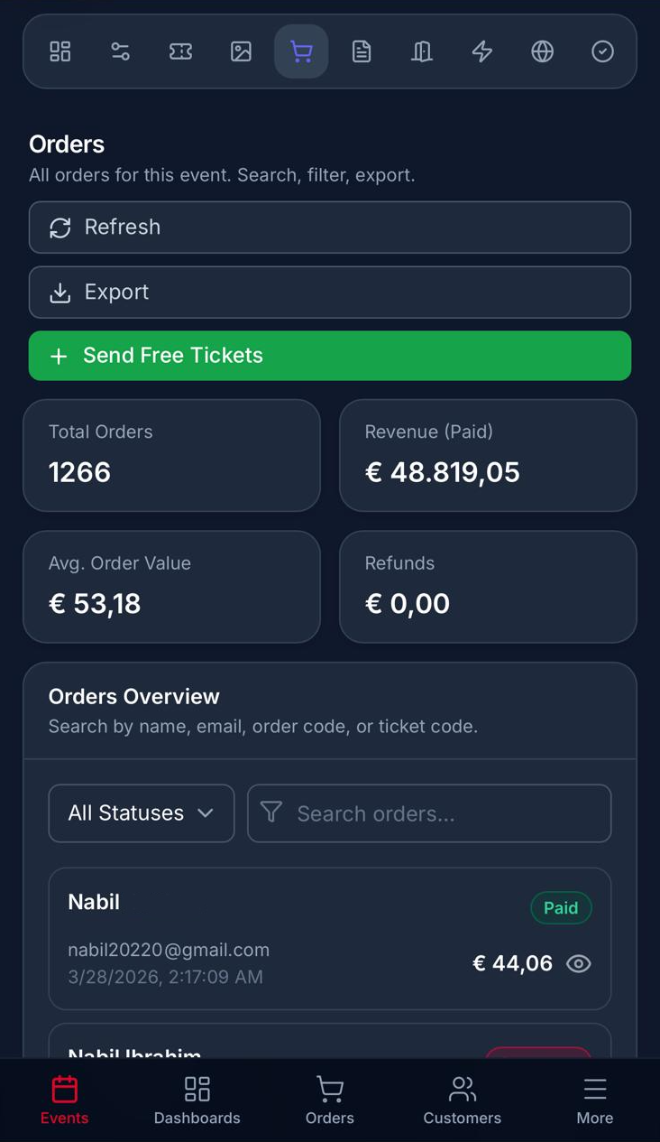This screenshot has height=1142, width=660.
Task: Open the Customers tab in bottom navigation
Action: click(x=462, y=1100)
